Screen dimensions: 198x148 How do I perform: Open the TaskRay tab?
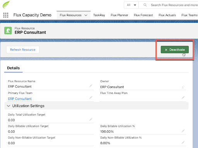[99, 15]
